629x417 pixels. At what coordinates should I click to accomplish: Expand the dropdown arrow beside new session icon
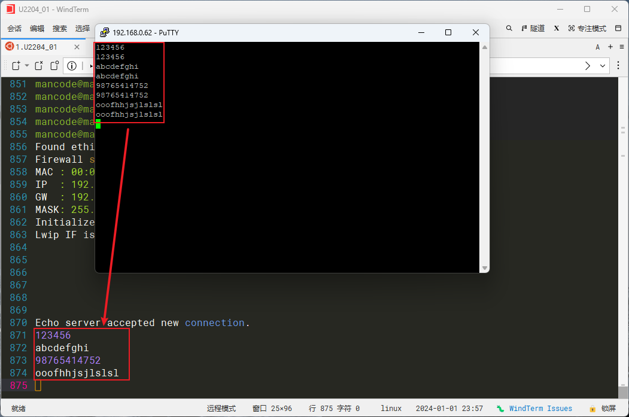pos(26,65)
